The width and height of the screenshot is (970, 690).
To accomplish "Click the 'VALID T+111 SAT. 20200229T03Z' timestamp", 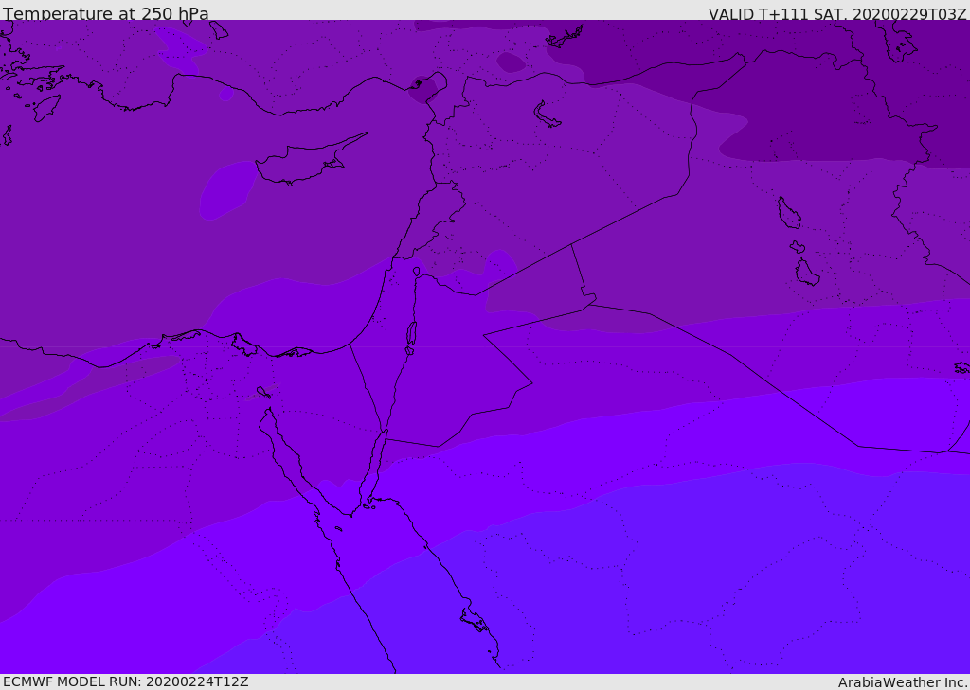I will (837, 14).
